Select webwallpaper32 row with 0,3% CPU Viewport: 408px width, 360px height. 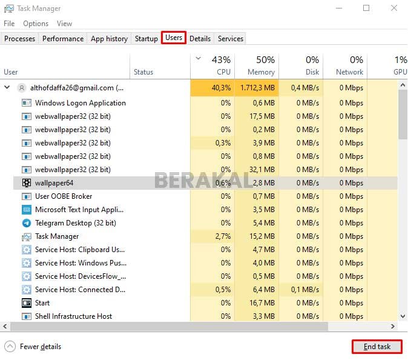click(x=205, y=143)
